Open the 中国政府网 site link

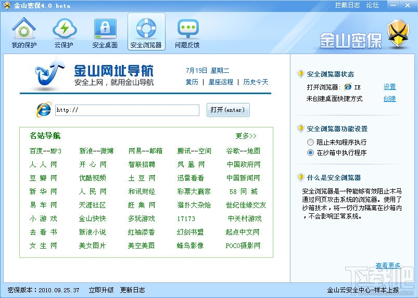point(244,164)
